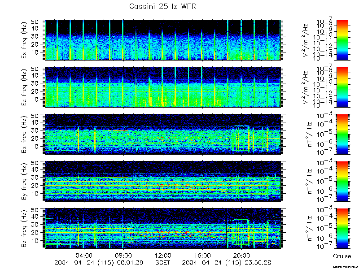
Task: Click the 16:00 time axis label
Action: point(202,256)
